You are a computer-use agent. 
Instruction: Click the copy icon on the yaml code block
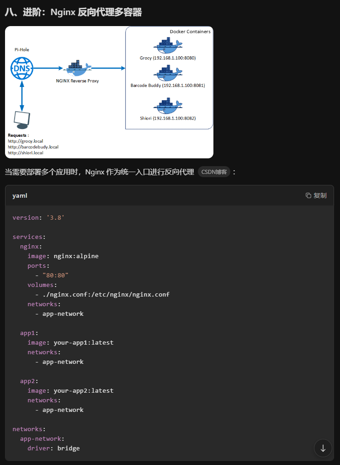308,195
